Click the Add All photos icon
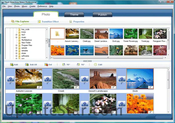 (27, 65)
